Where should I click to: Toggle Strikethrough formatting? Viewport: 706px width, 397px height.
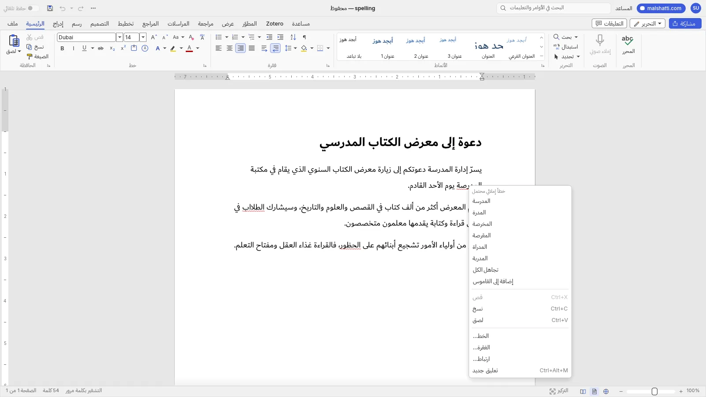(x=101, y=49)
